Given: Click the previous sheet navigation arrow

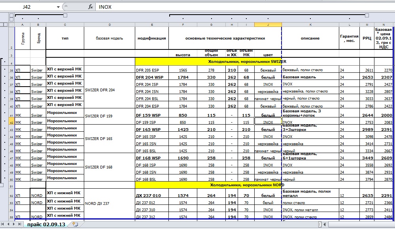Looking at the screenshot, I should coord(8,224).
